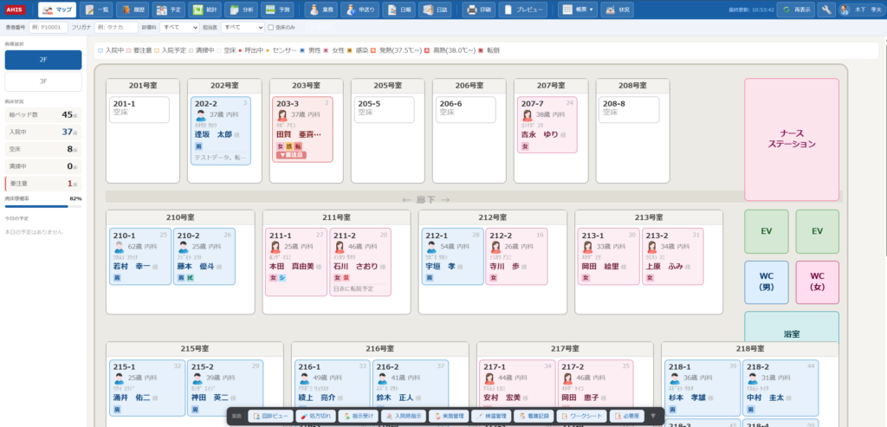The height and width of the screenshot is (427, 887).
Task: Enable the 空床のみ checkbox
Action: 271,27
